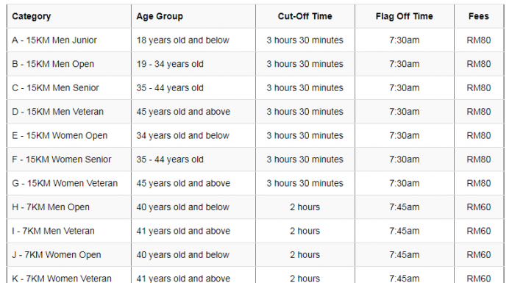This screenshot has width=512, height=283.
Task: Select the H - 7KM Men Open cell
Action: point(69,207)
